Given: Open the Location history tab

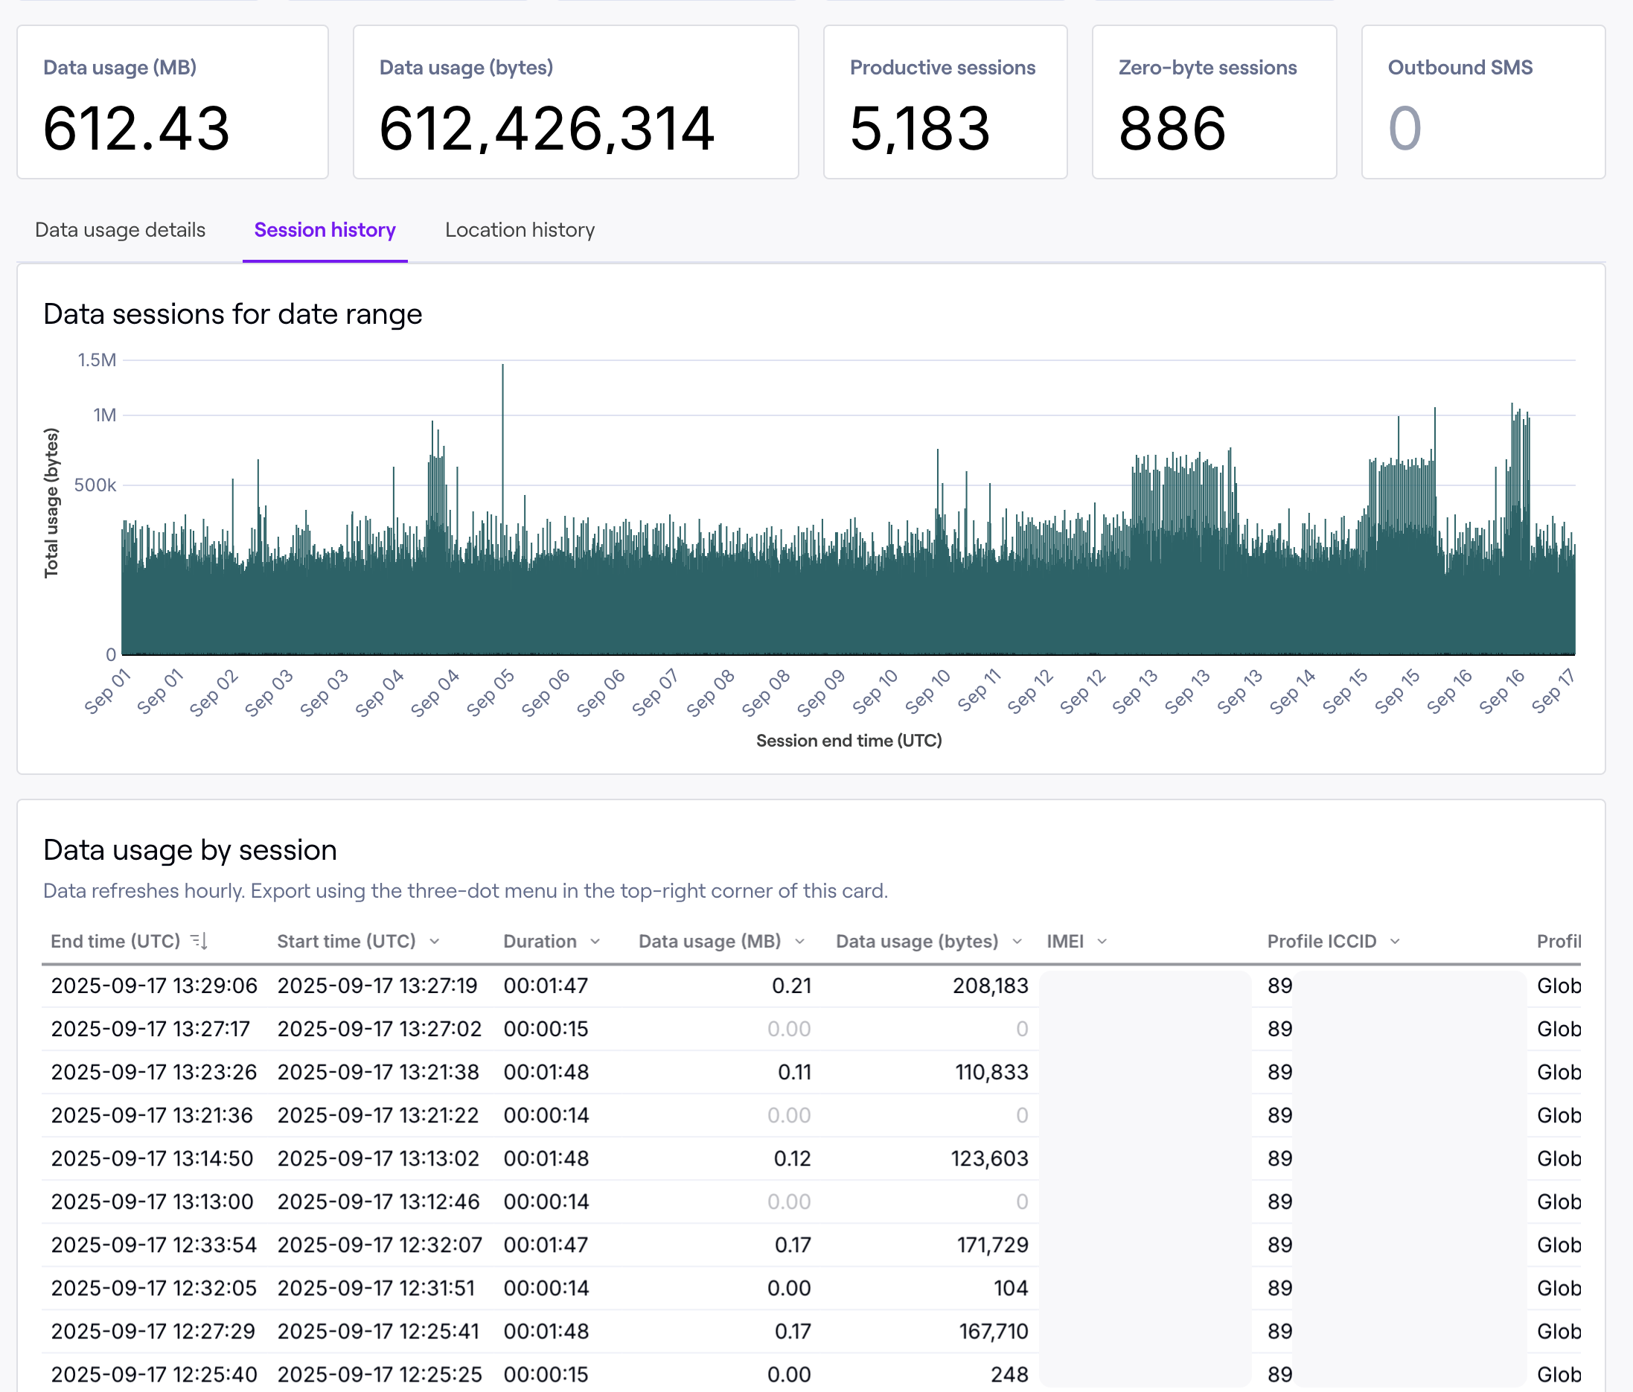Looking at the screenshot, I should coord(520,230).
